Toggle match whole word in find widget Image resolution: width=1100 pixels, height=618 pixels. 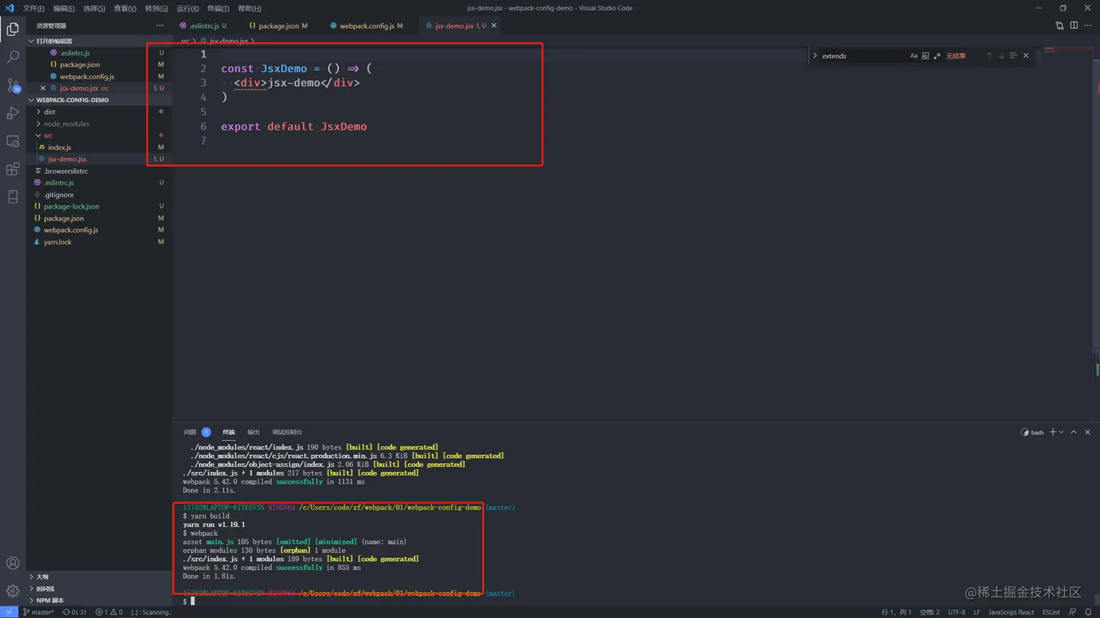coord(925,55)
